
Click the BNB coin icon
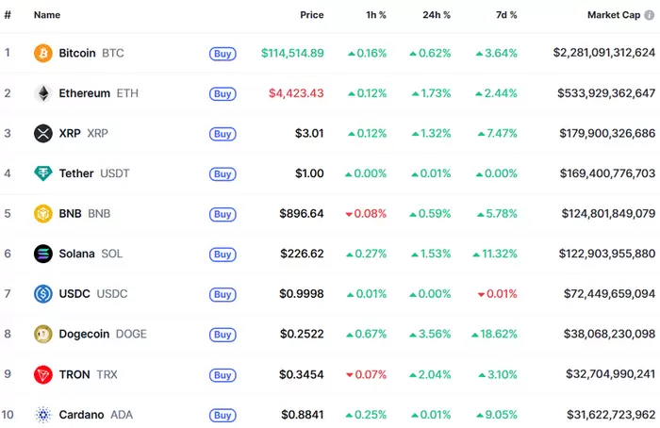pyautogui.click(x=42, y=214)
